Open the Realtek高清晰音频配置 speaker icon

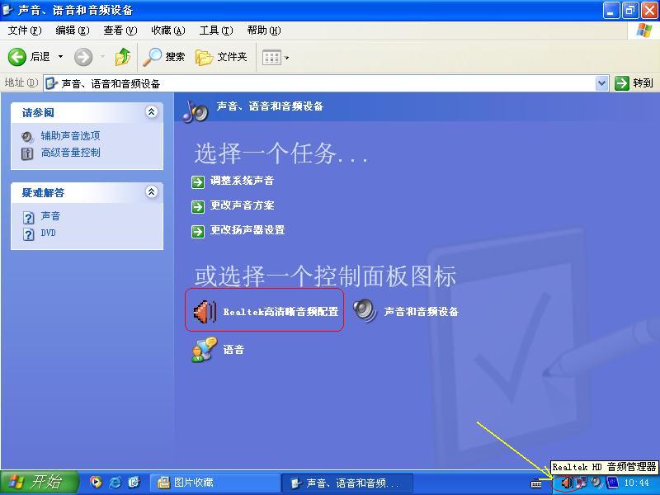coord(205,312)
